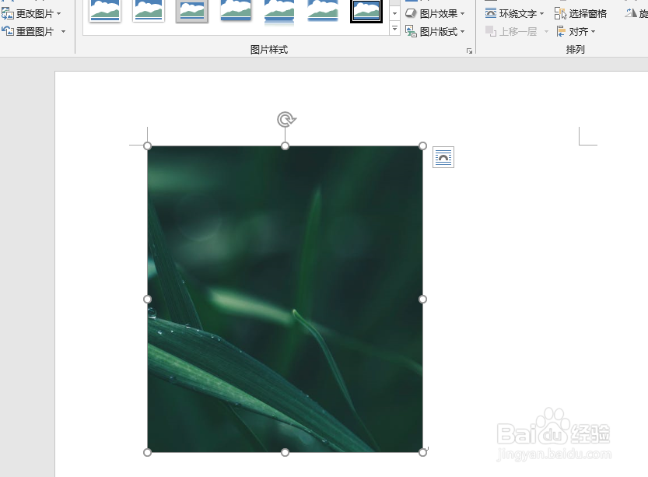Image resolution: width=648 pixels, height=477 pixels.
Task: Click the bottom-middle sizing handle of the picture
Action: coord(285,453)
